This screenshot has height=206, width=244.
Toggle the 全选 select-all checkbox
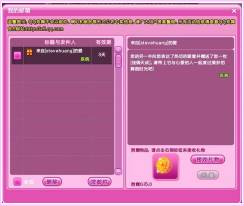17,181
